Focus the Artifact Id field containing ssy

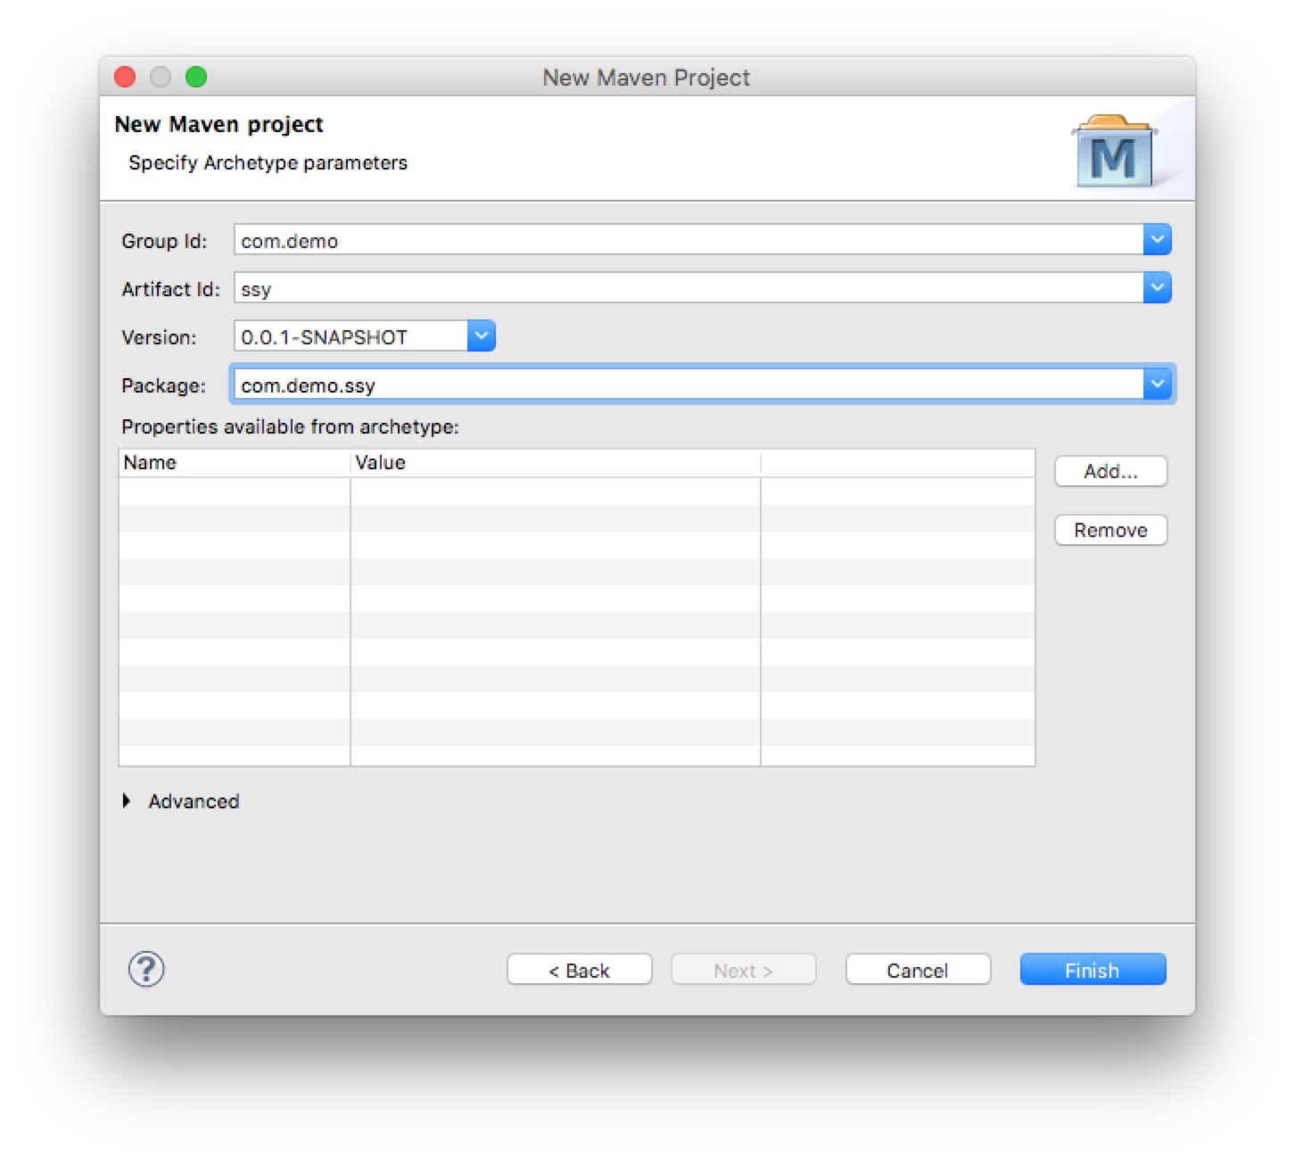[x=689, y=288]
